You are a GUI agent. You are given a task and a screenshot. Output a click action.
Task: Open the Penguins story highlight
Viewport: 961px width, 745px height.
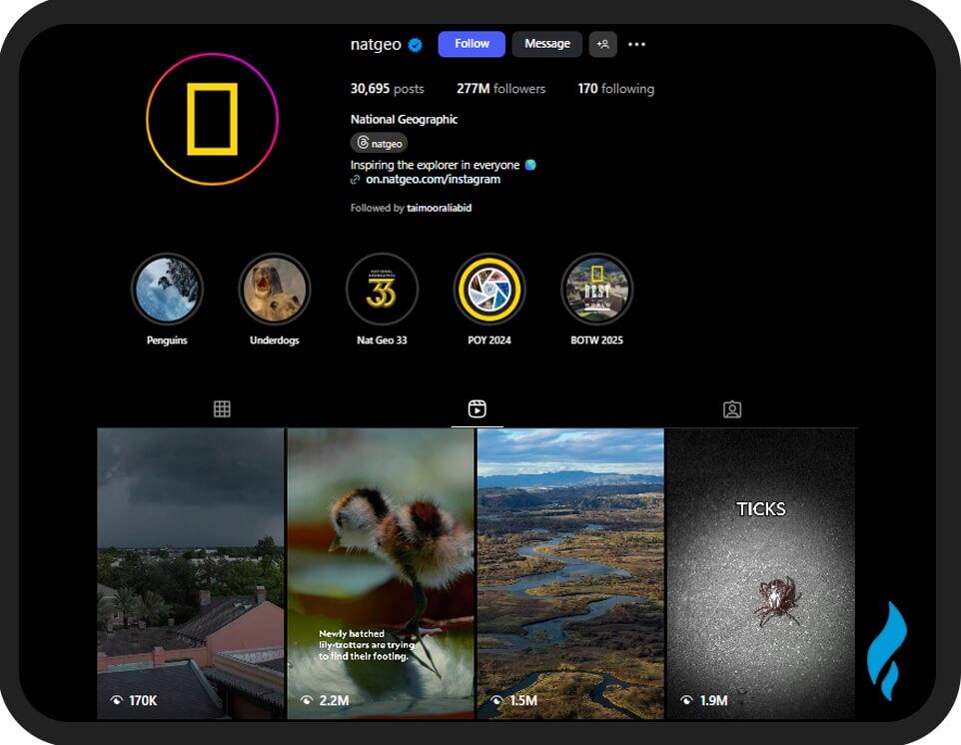click(x=166, y=289)
